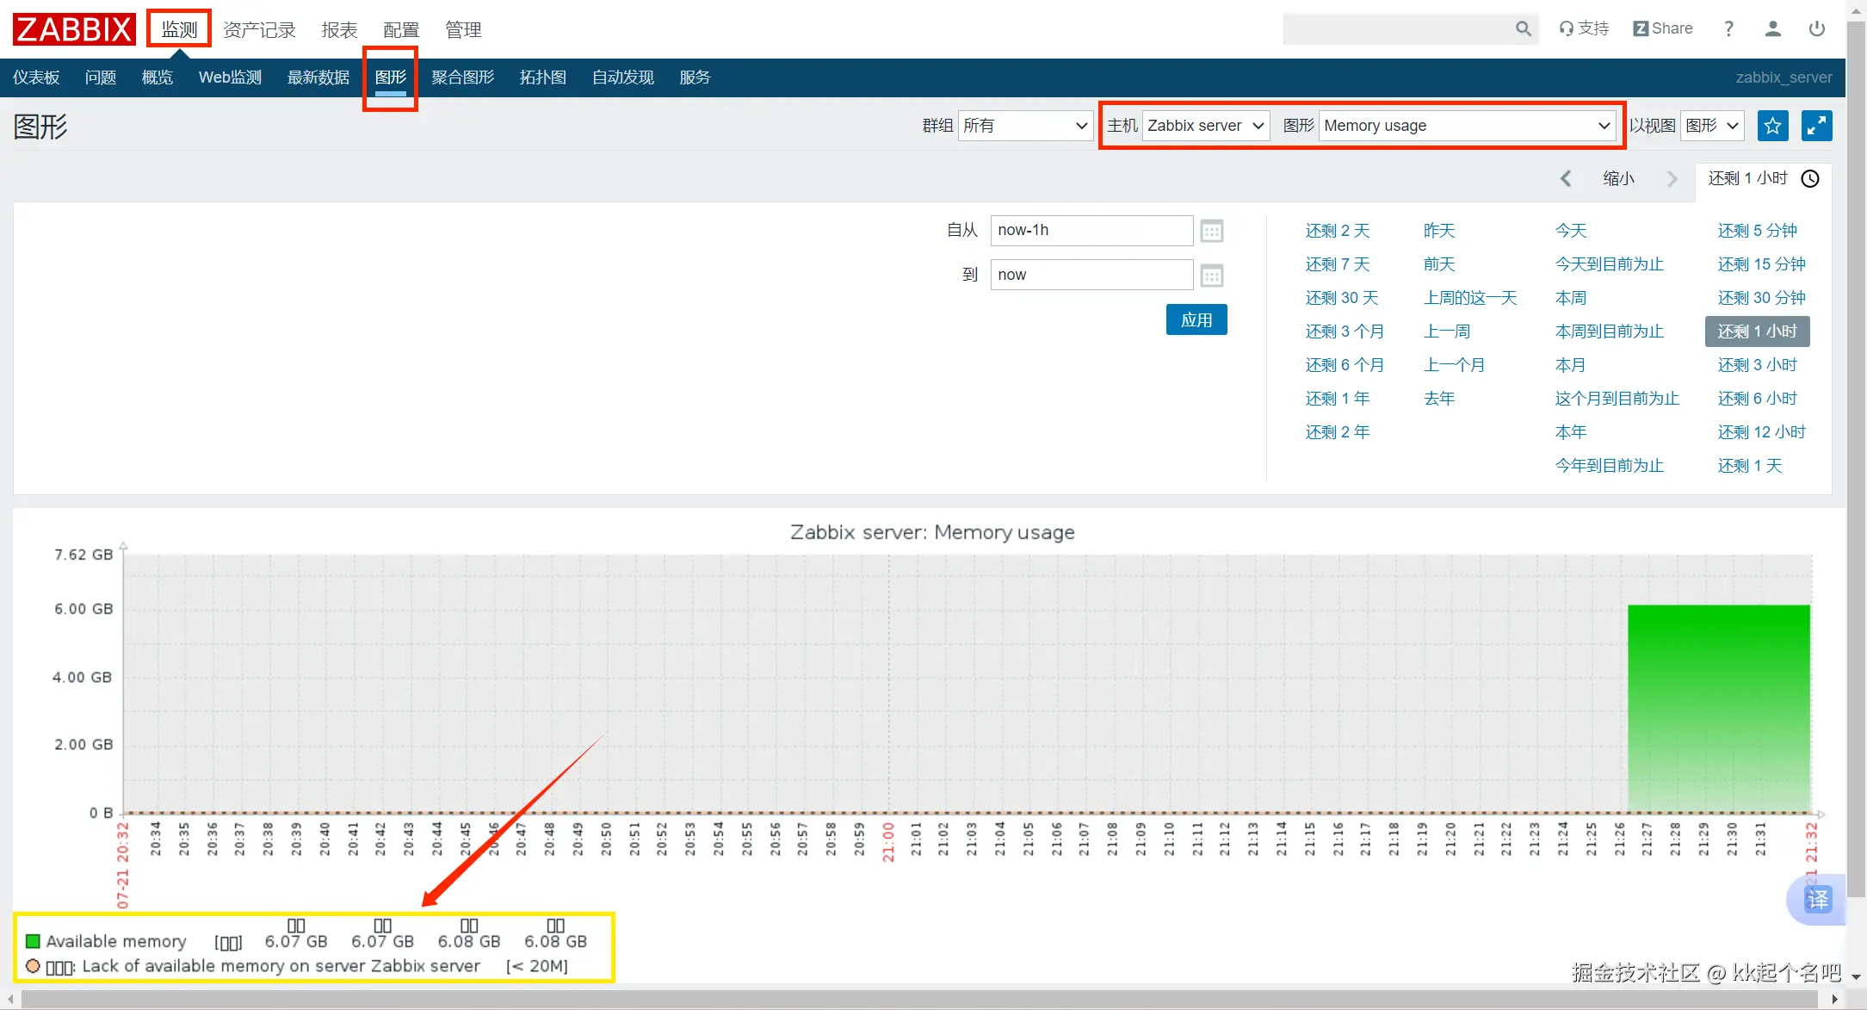
Task: Click the blue translate floating icon
Action: coord(1817,900)
